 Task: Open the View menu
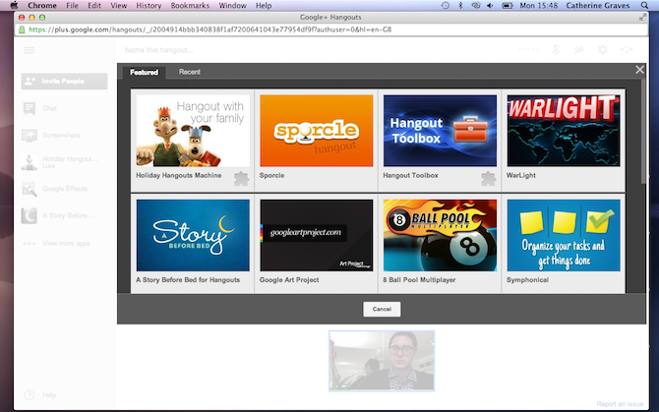(x=118, y=6)
